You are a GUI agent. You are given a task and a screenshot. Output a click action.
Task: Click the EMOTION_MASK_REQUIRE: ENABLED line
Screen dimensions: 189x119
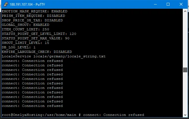click(x=34, y=11)
